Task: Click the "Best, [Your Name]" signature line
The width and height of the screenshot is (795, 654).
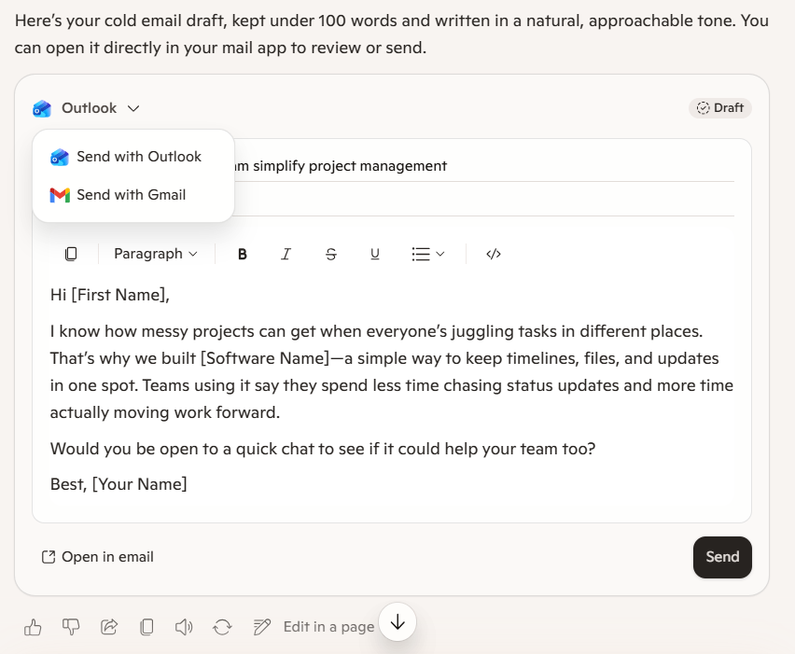Action: (119, 484)
